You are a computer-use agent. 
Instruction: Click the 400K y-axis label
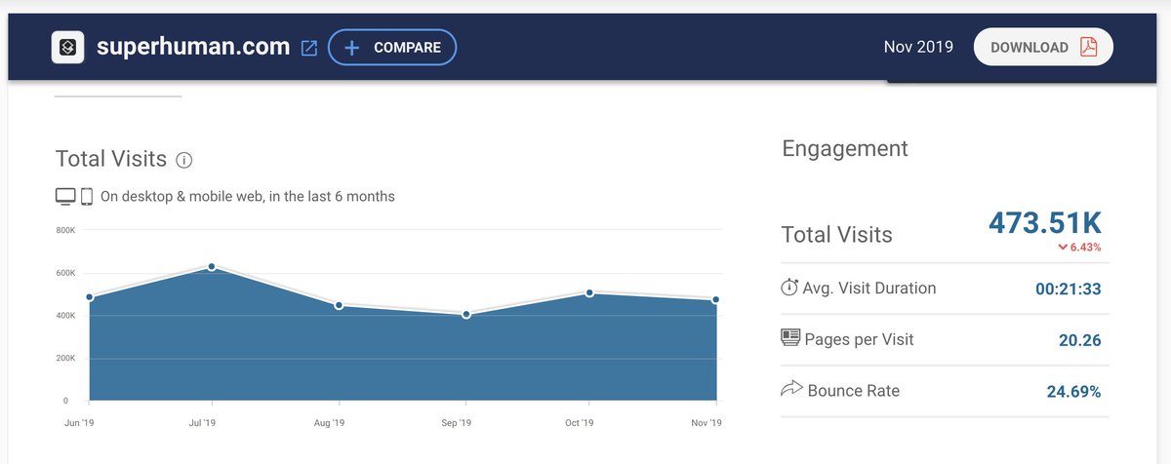65,316
